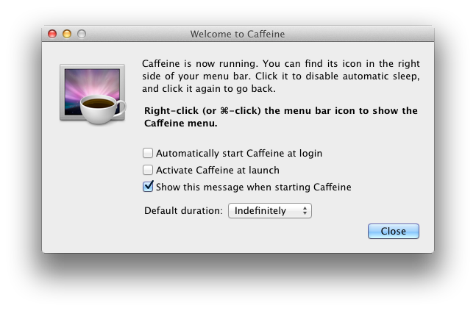Click the bold Right-click menu bar instruction text

(x=281, y=117)
